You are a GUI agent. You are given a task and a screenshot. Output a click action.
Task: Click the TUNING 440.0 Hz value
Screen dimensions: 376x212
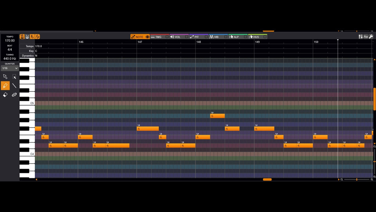[9, 58]
